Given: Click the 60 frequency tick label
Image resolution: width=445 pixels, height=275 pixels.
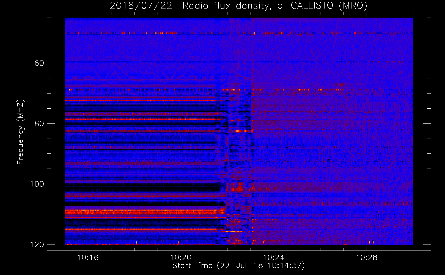Looking at the screenshot, I should click(39, 63).
